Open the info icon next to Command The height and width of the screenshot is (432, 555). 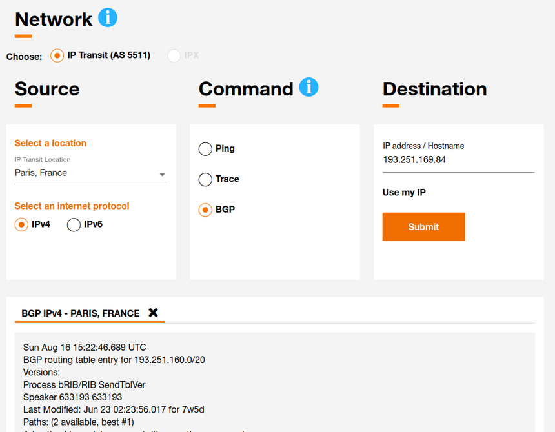(x=308, y=87)
